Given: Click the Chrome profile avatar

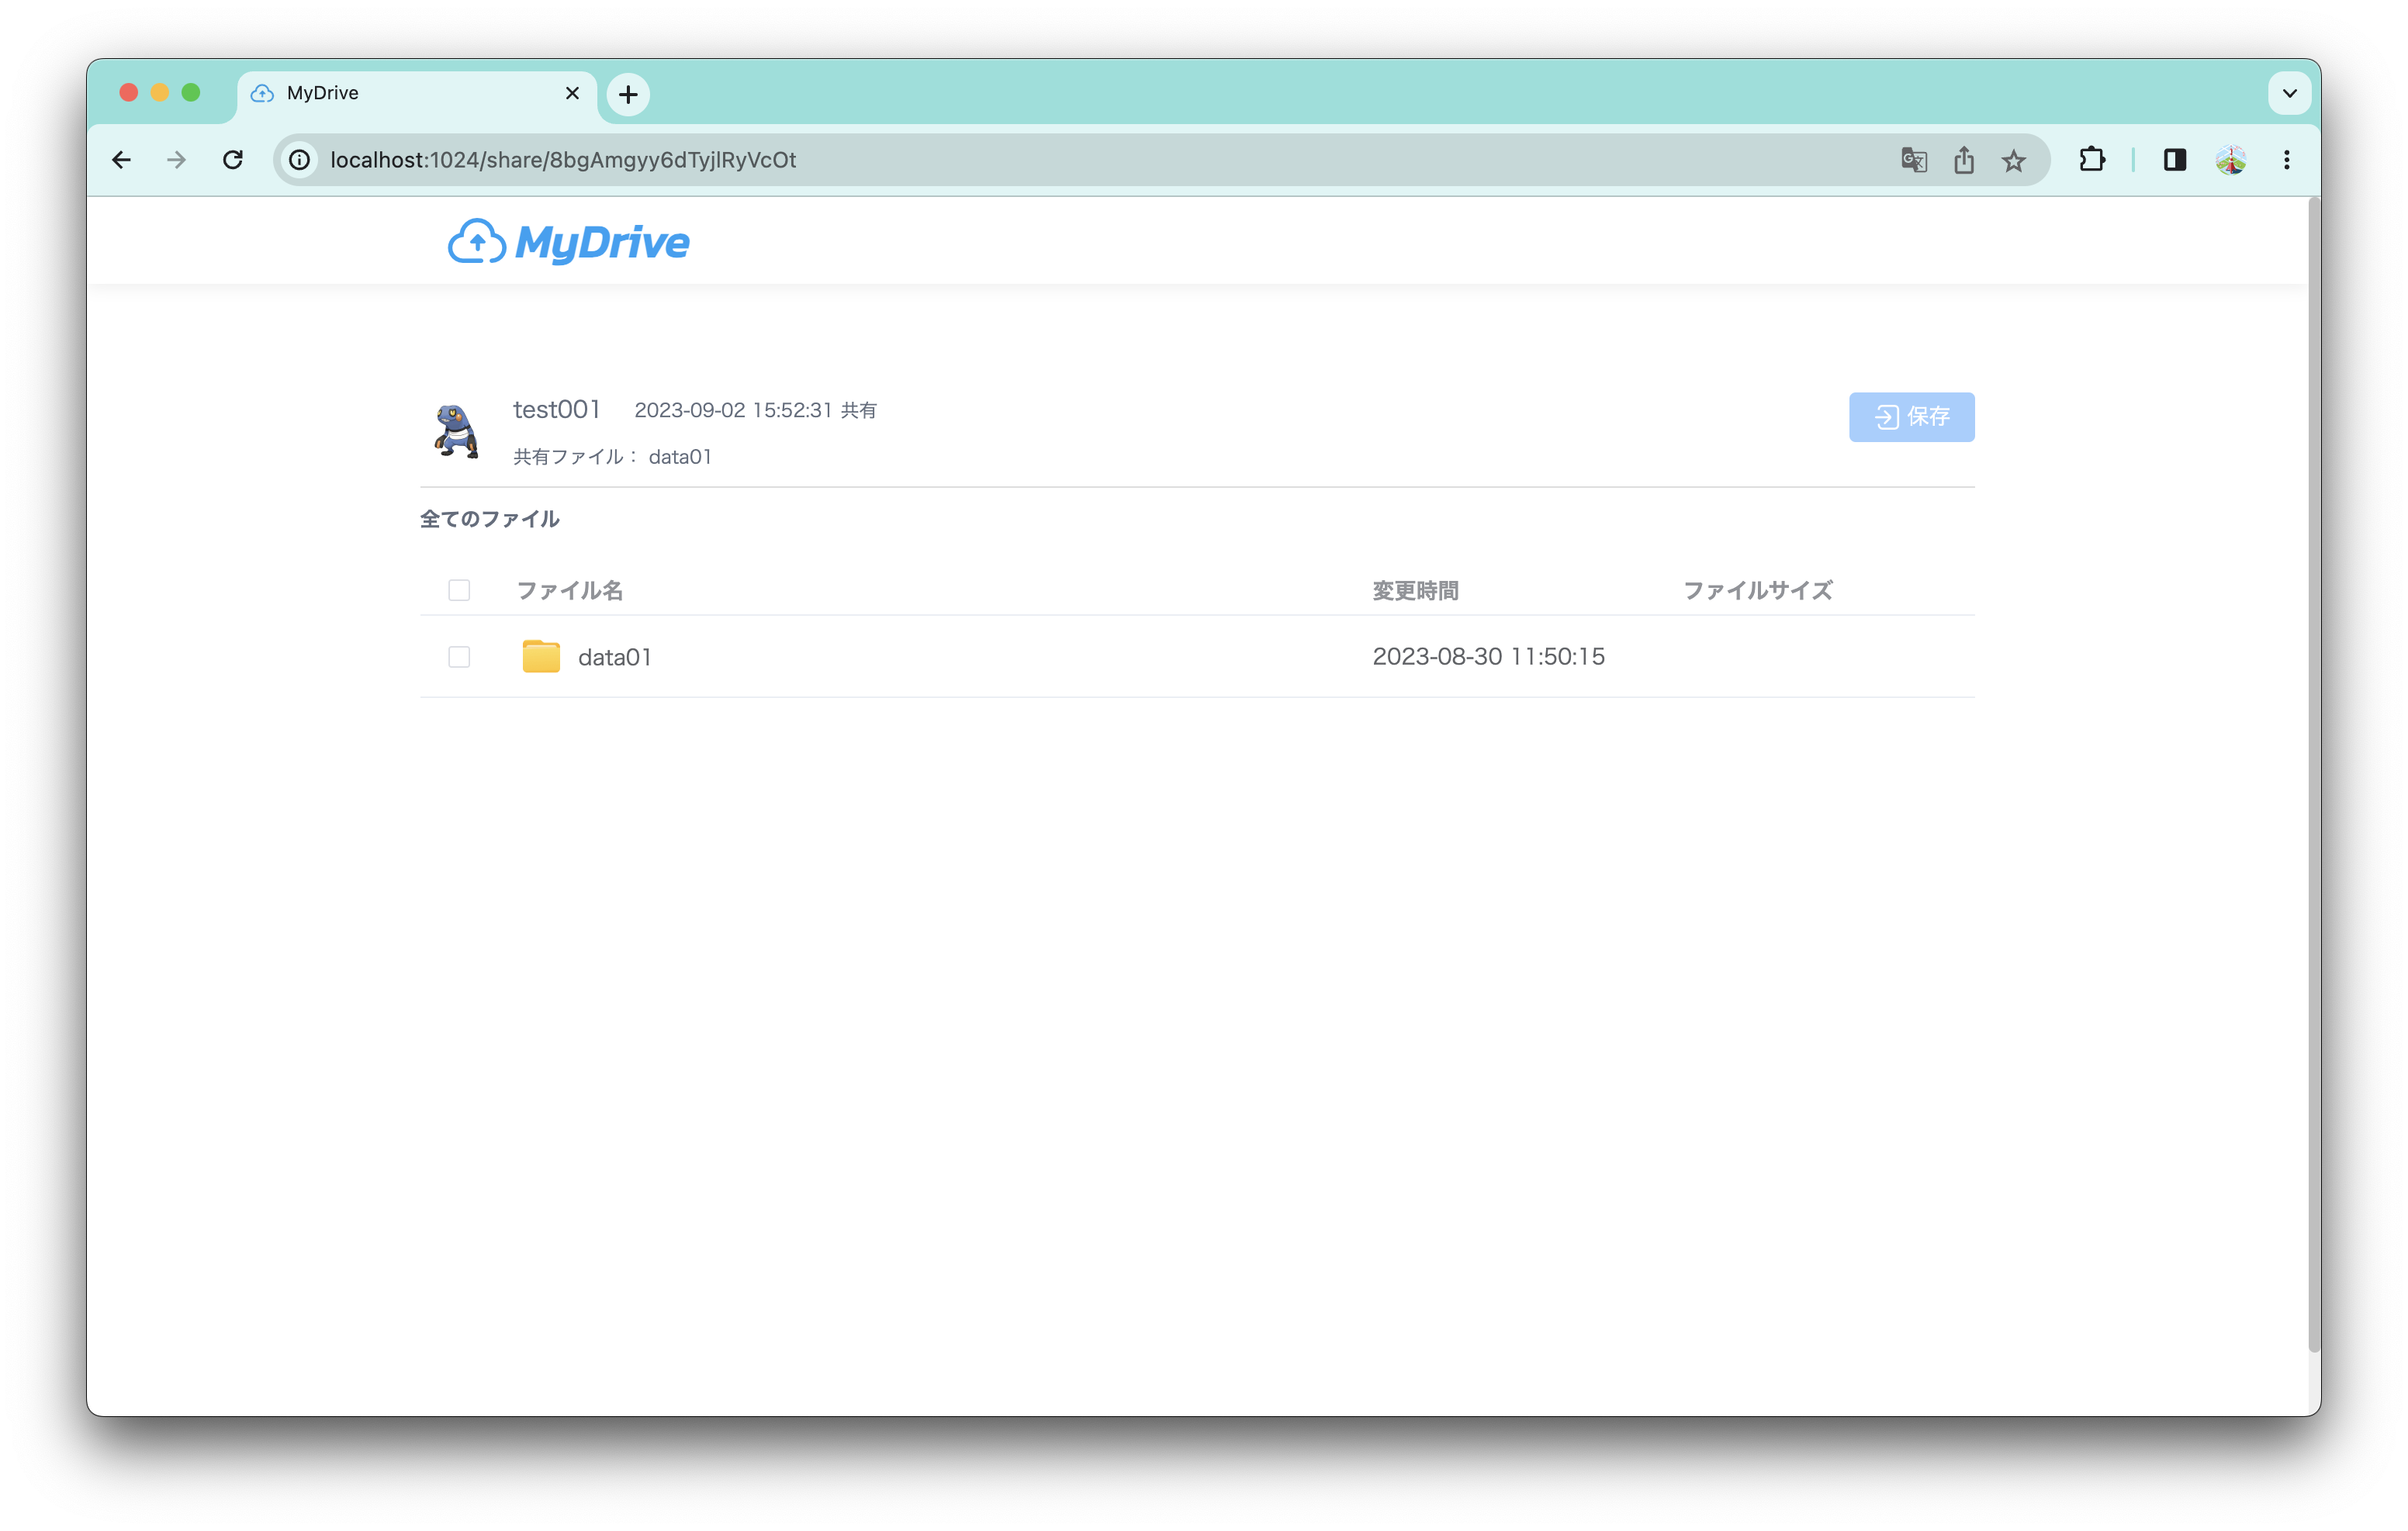Looking at the screenshot, I should click(x=2231, y=160).
